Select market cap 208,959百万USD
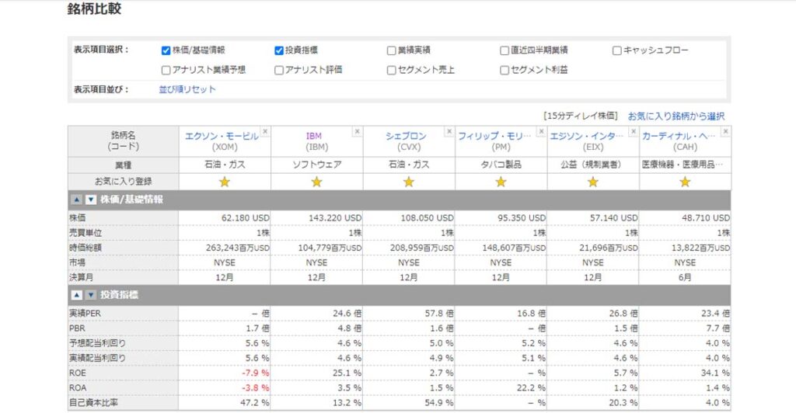The image size is (796, 413). click(x=422, y=248)
